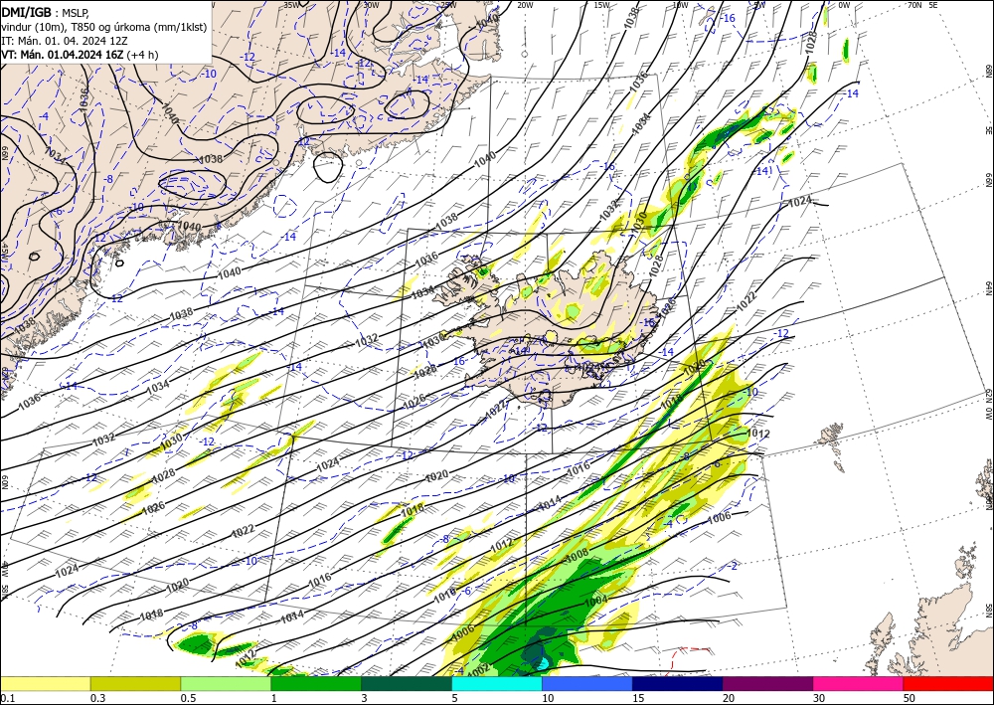Viewport: 994px width, 705px height.
Task: Click the '10W' longitude label at top
Action: [x=680, y=4]
